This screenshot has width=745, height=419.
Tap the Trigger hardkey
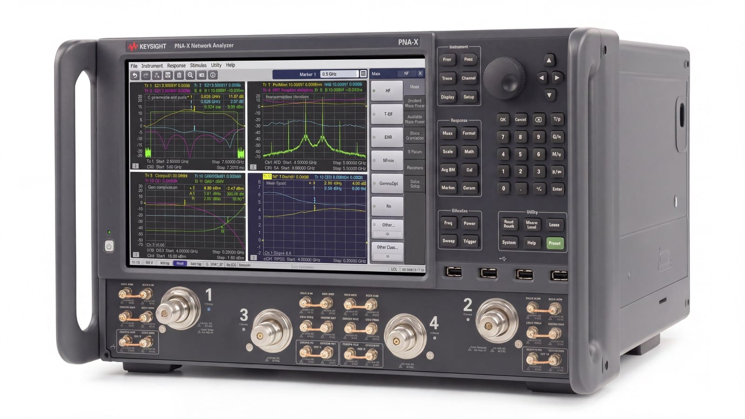pyautogui.click(x=470, y=241)
